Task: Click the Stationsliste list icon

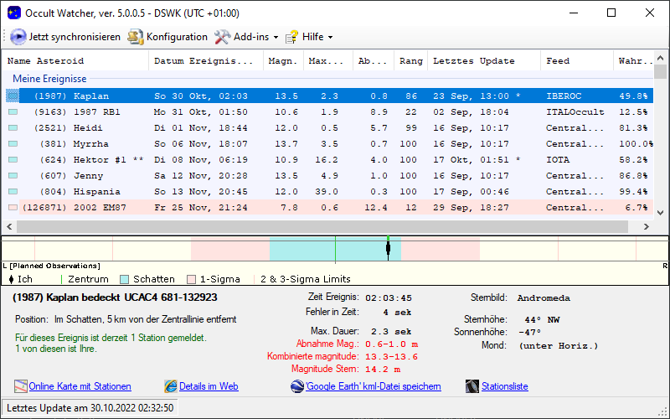Action: 472,386
